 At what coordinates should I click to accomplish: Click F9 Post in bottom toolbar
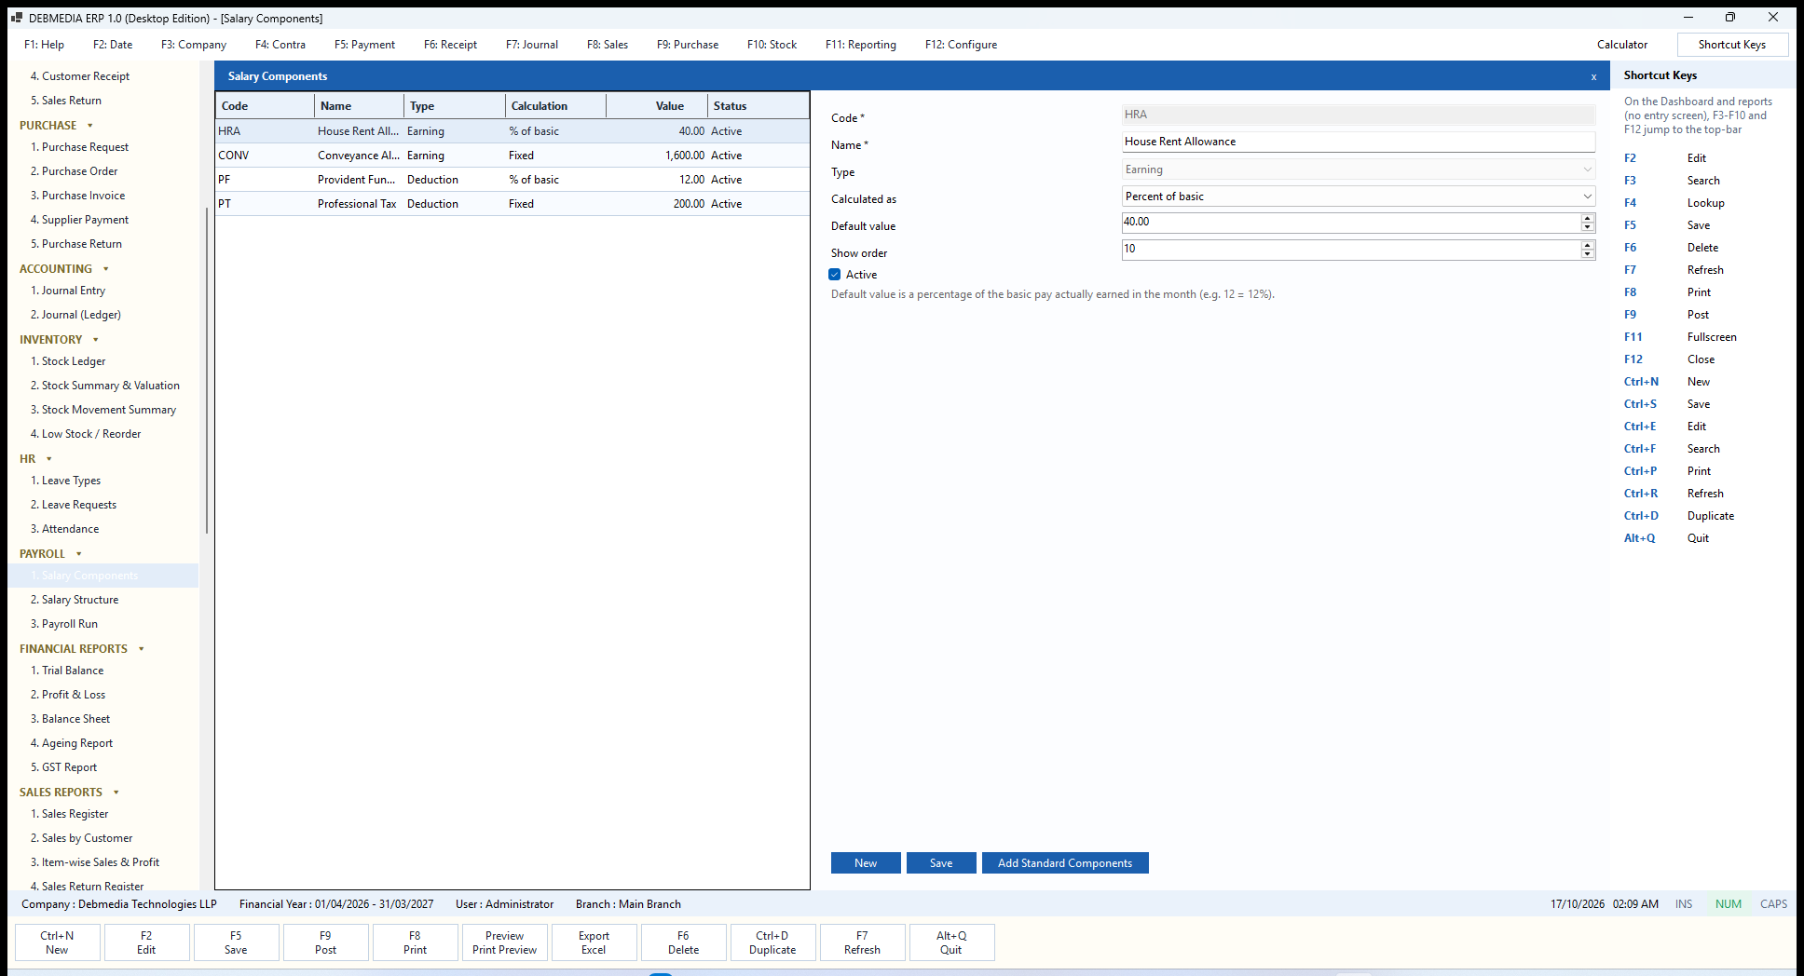coord(325,942)
